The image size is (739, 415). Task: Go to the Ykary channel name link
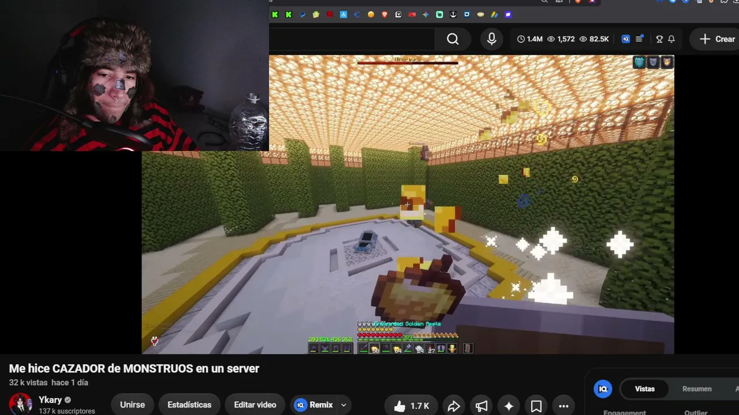tap(50, 400)
